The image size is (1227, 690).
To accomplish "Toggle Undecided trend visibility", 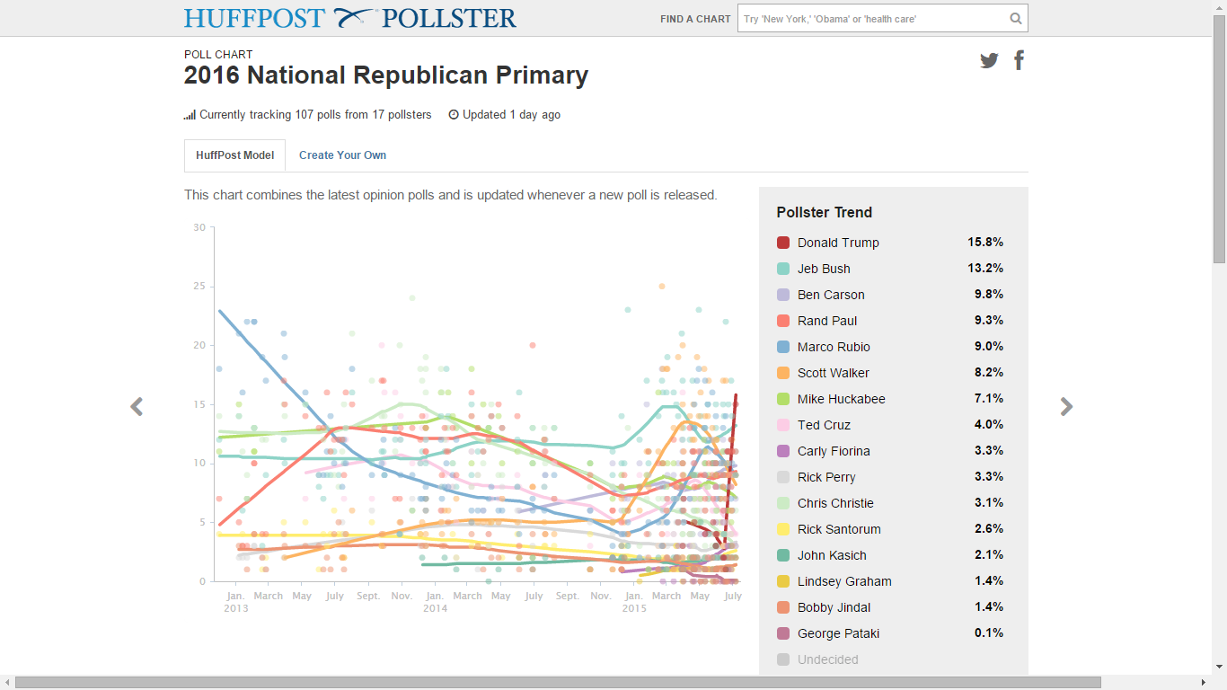I will click(x=827, y=659).
